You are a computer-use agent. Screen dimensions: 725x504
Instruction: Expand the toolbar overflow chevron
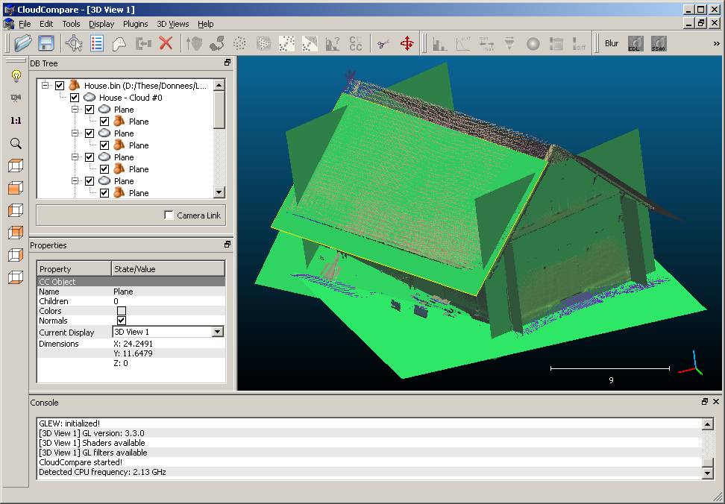pos(716,43)
